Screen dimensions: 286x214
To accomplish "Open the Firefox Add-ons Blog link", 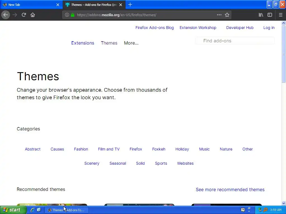I will tap(154, 28).
